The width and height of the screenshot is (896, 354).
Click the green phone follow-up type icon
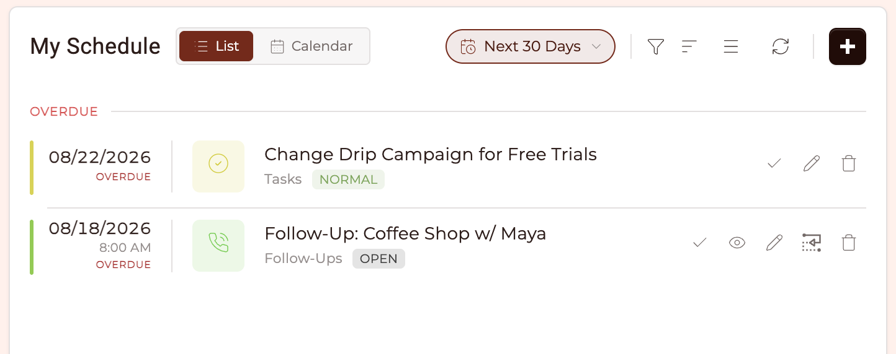click(218, 246)
